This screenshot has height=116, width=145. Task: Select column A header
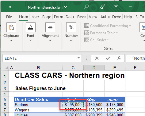coord(11,68)
